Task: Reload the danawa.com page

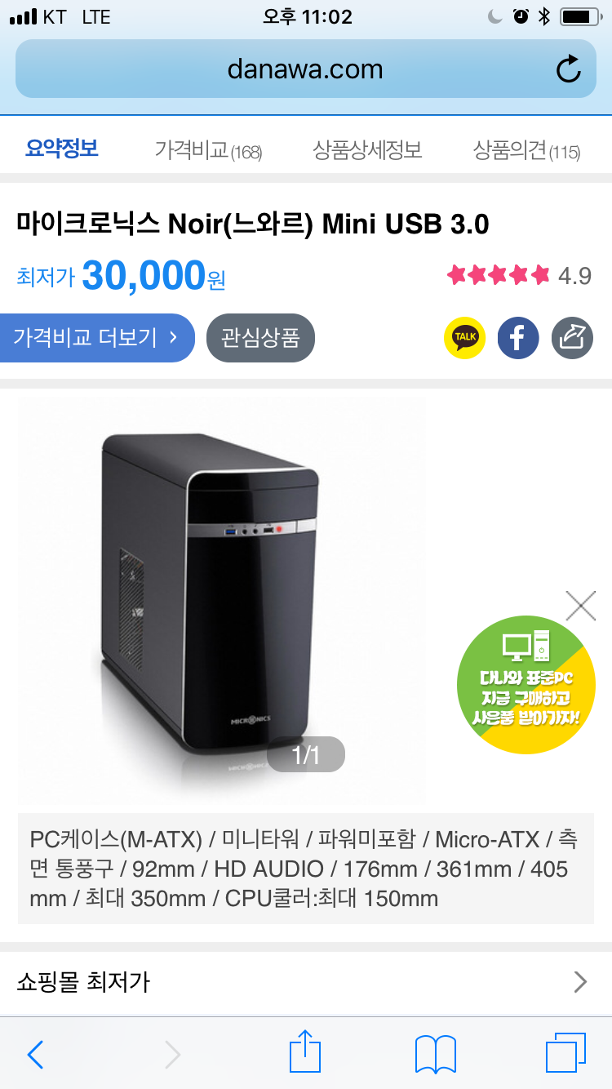Action: [x=568, y=69]
